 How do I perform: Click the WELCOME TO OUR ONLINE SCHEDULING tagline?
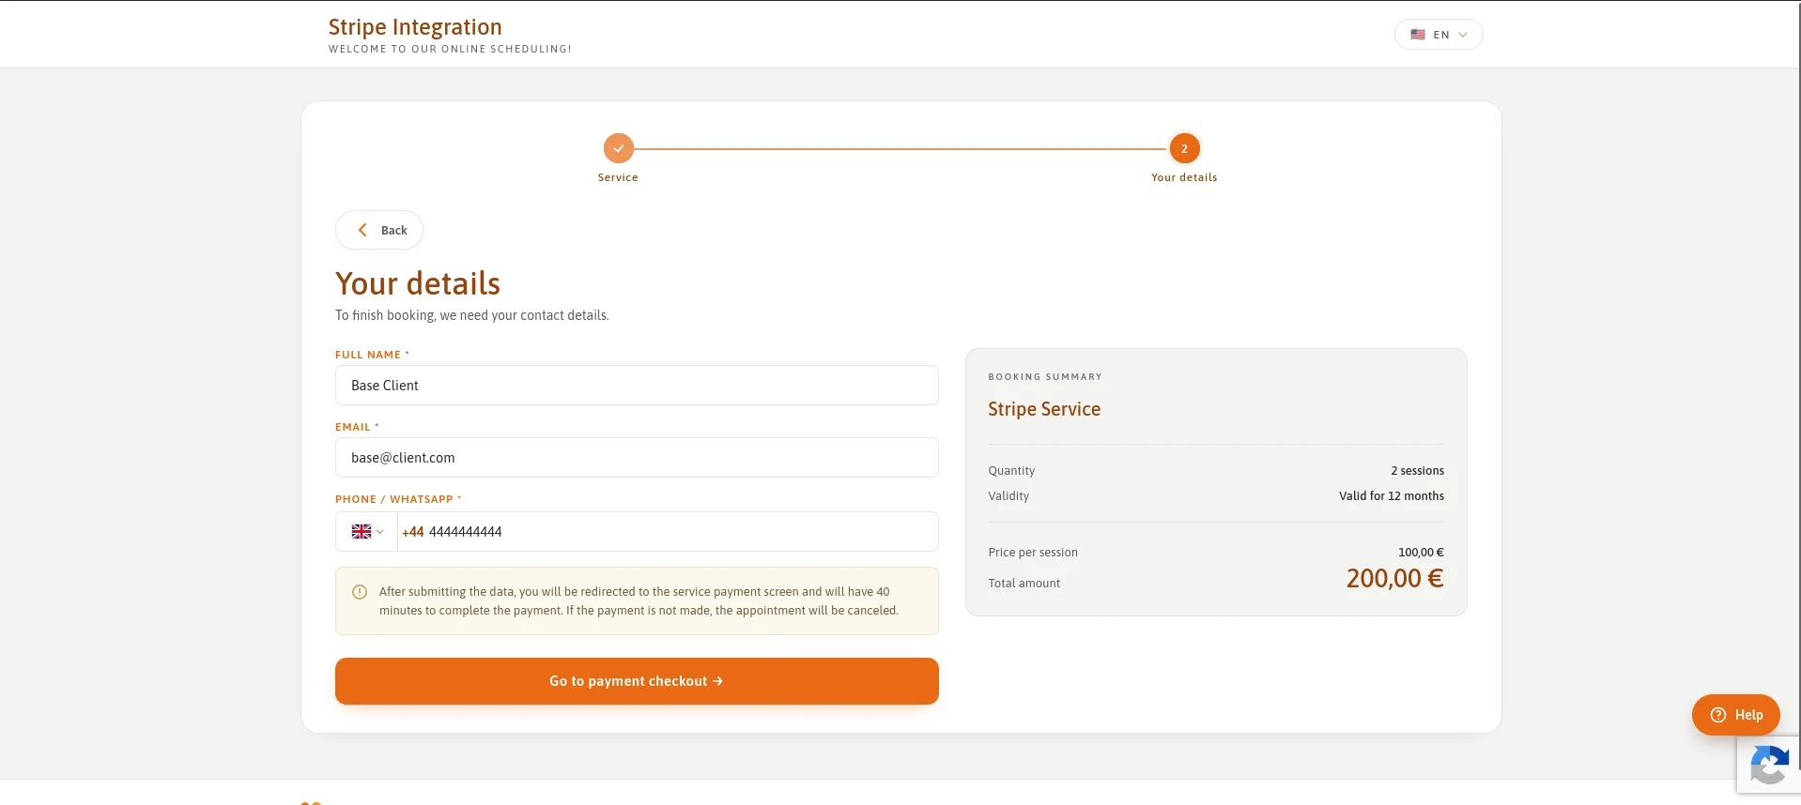click(450, 49)
